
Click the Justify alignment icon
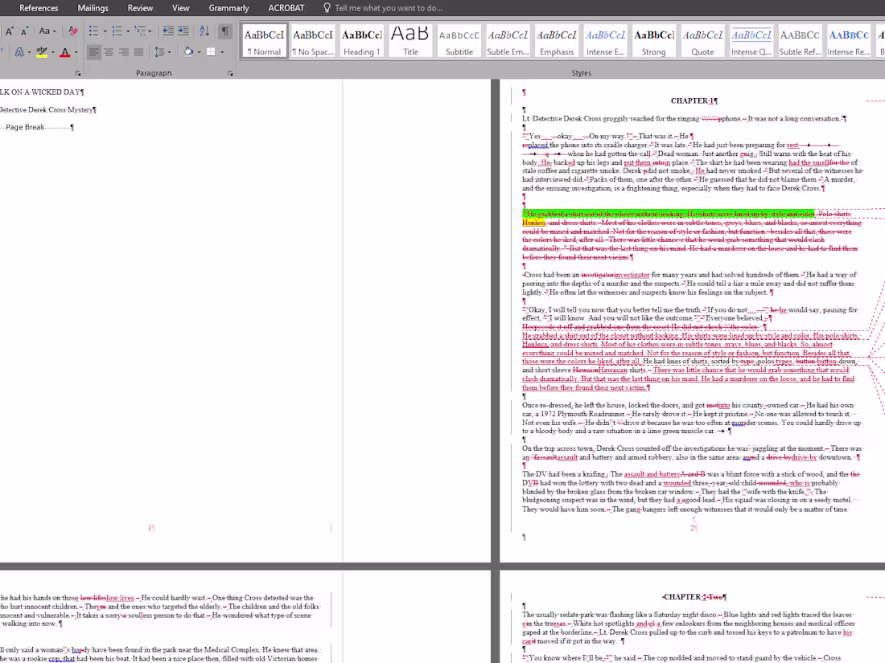pyautogui.click(x=137, y=51)
